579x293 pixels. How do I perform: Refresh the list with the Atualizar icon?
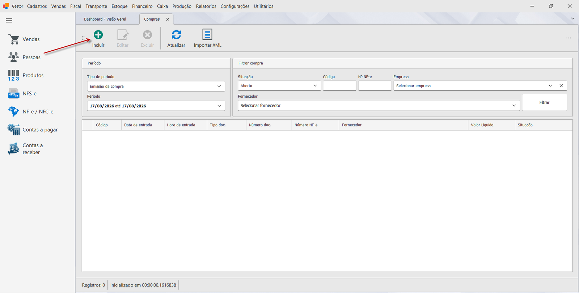coord(176,35)
